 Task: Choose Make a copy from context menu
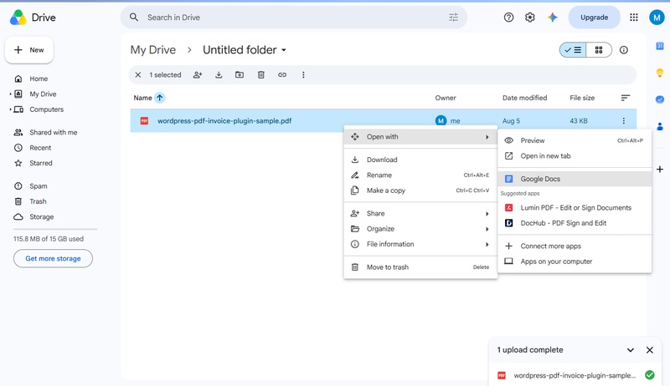click(x=420, y=190)
